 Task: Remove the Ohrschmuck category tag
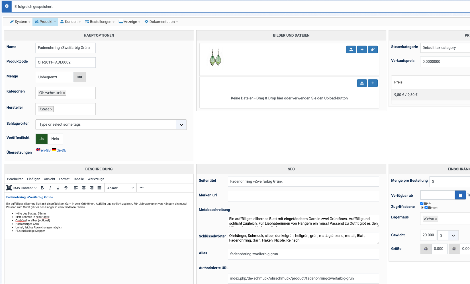pyautogui.click(x=64, y=93)
